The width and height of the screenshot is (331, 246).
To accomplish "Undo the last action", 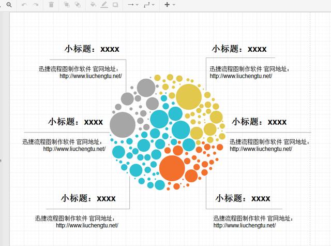I will coord(24,5).
